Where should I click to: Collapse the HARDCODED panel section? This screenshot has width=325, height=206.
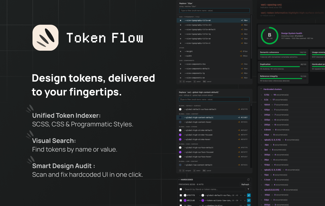(x=179, y=179)
